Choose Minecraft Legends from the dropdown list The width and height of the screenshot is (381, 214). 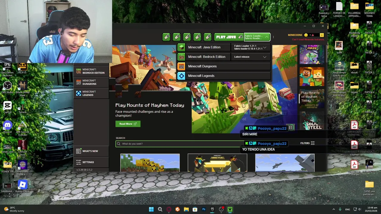(224, 76)
